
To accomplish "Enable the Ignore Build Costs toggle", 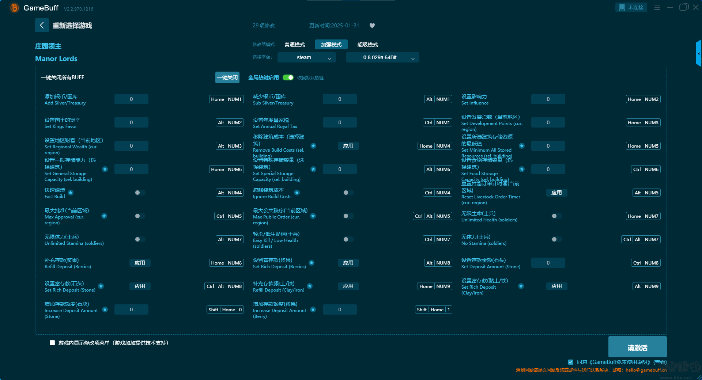I will [x=348, y=193].
